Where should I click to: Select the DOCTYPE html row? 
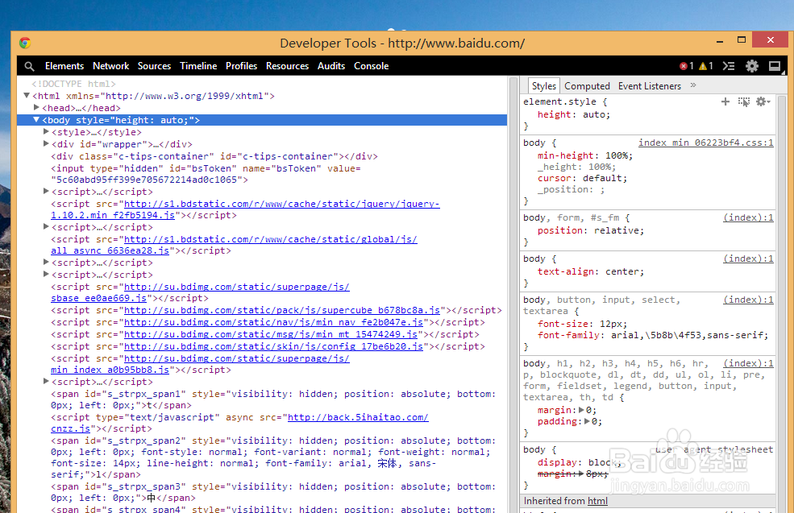(73, 84)
